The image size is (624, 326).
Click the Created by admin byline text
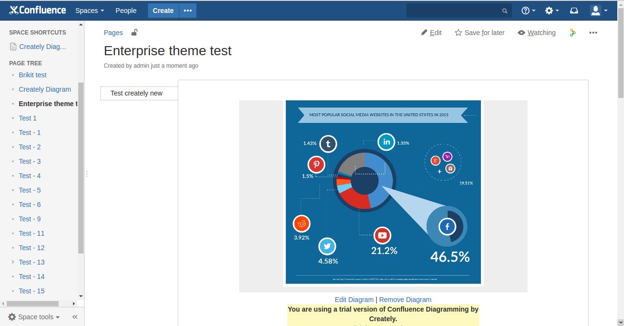[x=151, y=66]
